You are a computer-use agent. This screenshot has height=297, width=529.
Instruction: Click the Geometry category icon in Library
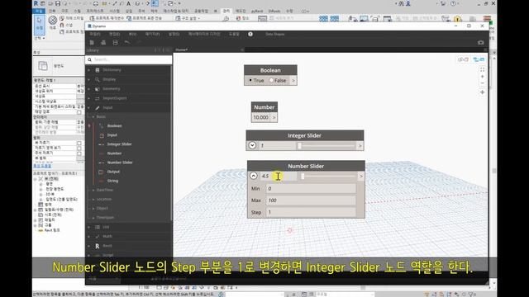(98, 88)
